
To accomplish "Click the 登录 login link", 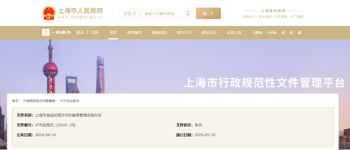I will tap(80, 32).
